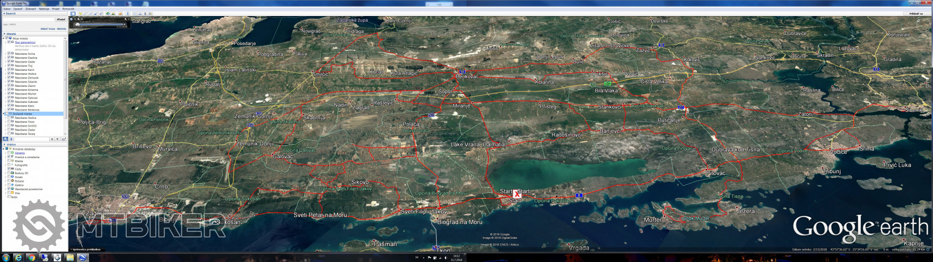The width and height of the screenshot is (933, 262).
Task: Click the sunlight toolbar icon
Action: click(x=114, y=14)
